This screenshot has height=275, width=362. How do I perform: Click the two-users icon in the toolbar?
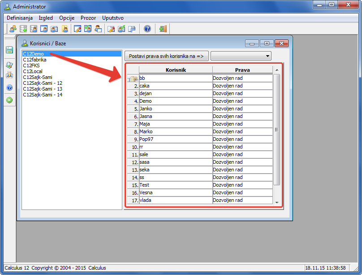(x=13, y=29)
